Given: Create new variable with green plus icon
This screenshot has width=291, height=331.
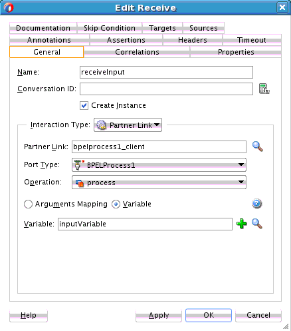Looking at the screenshot, I should tap(241, 224).
